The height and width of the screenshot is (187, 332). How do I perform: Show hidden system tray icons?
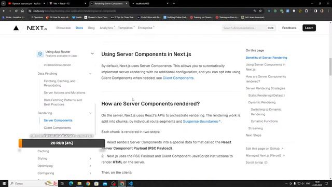pyautogui.click(x=286, y=183)
